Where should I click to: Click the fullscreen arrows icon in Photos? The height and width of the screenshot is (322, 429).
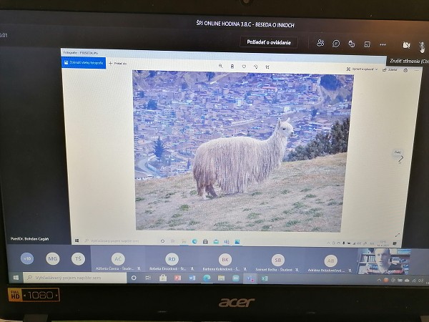coord(398,235)
